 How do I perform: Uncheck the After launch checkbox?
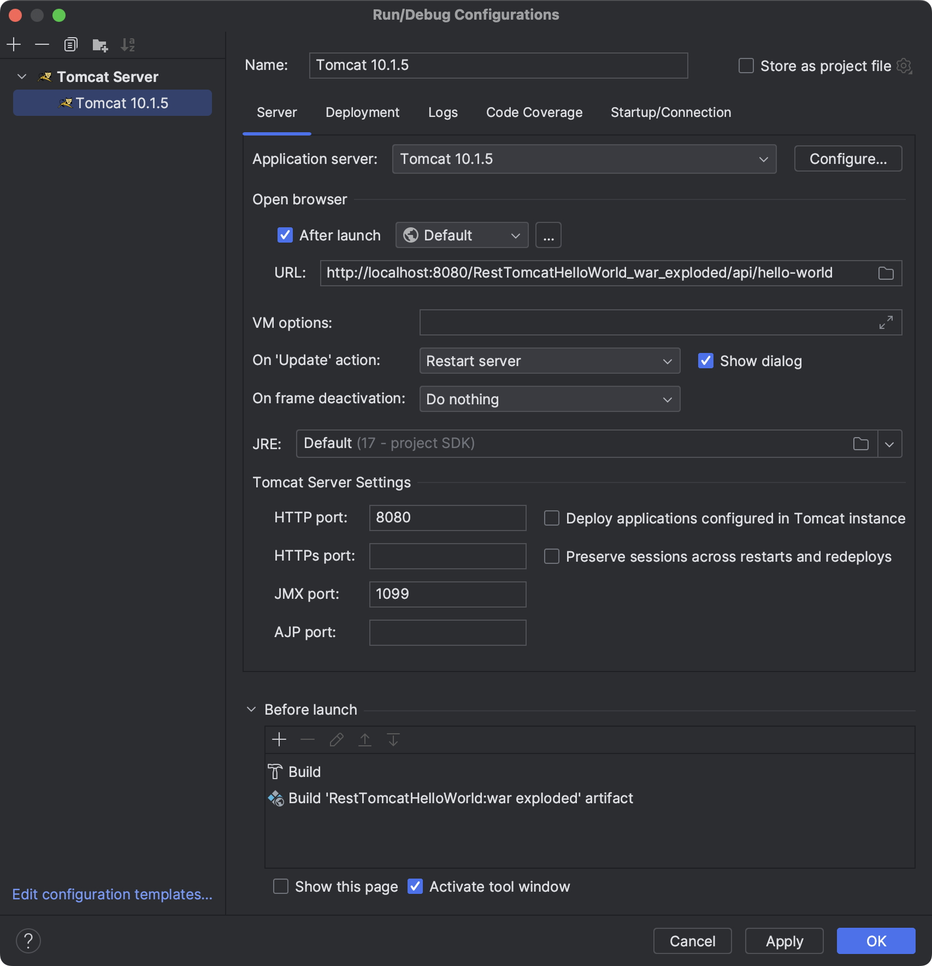[x=285, y=235]
